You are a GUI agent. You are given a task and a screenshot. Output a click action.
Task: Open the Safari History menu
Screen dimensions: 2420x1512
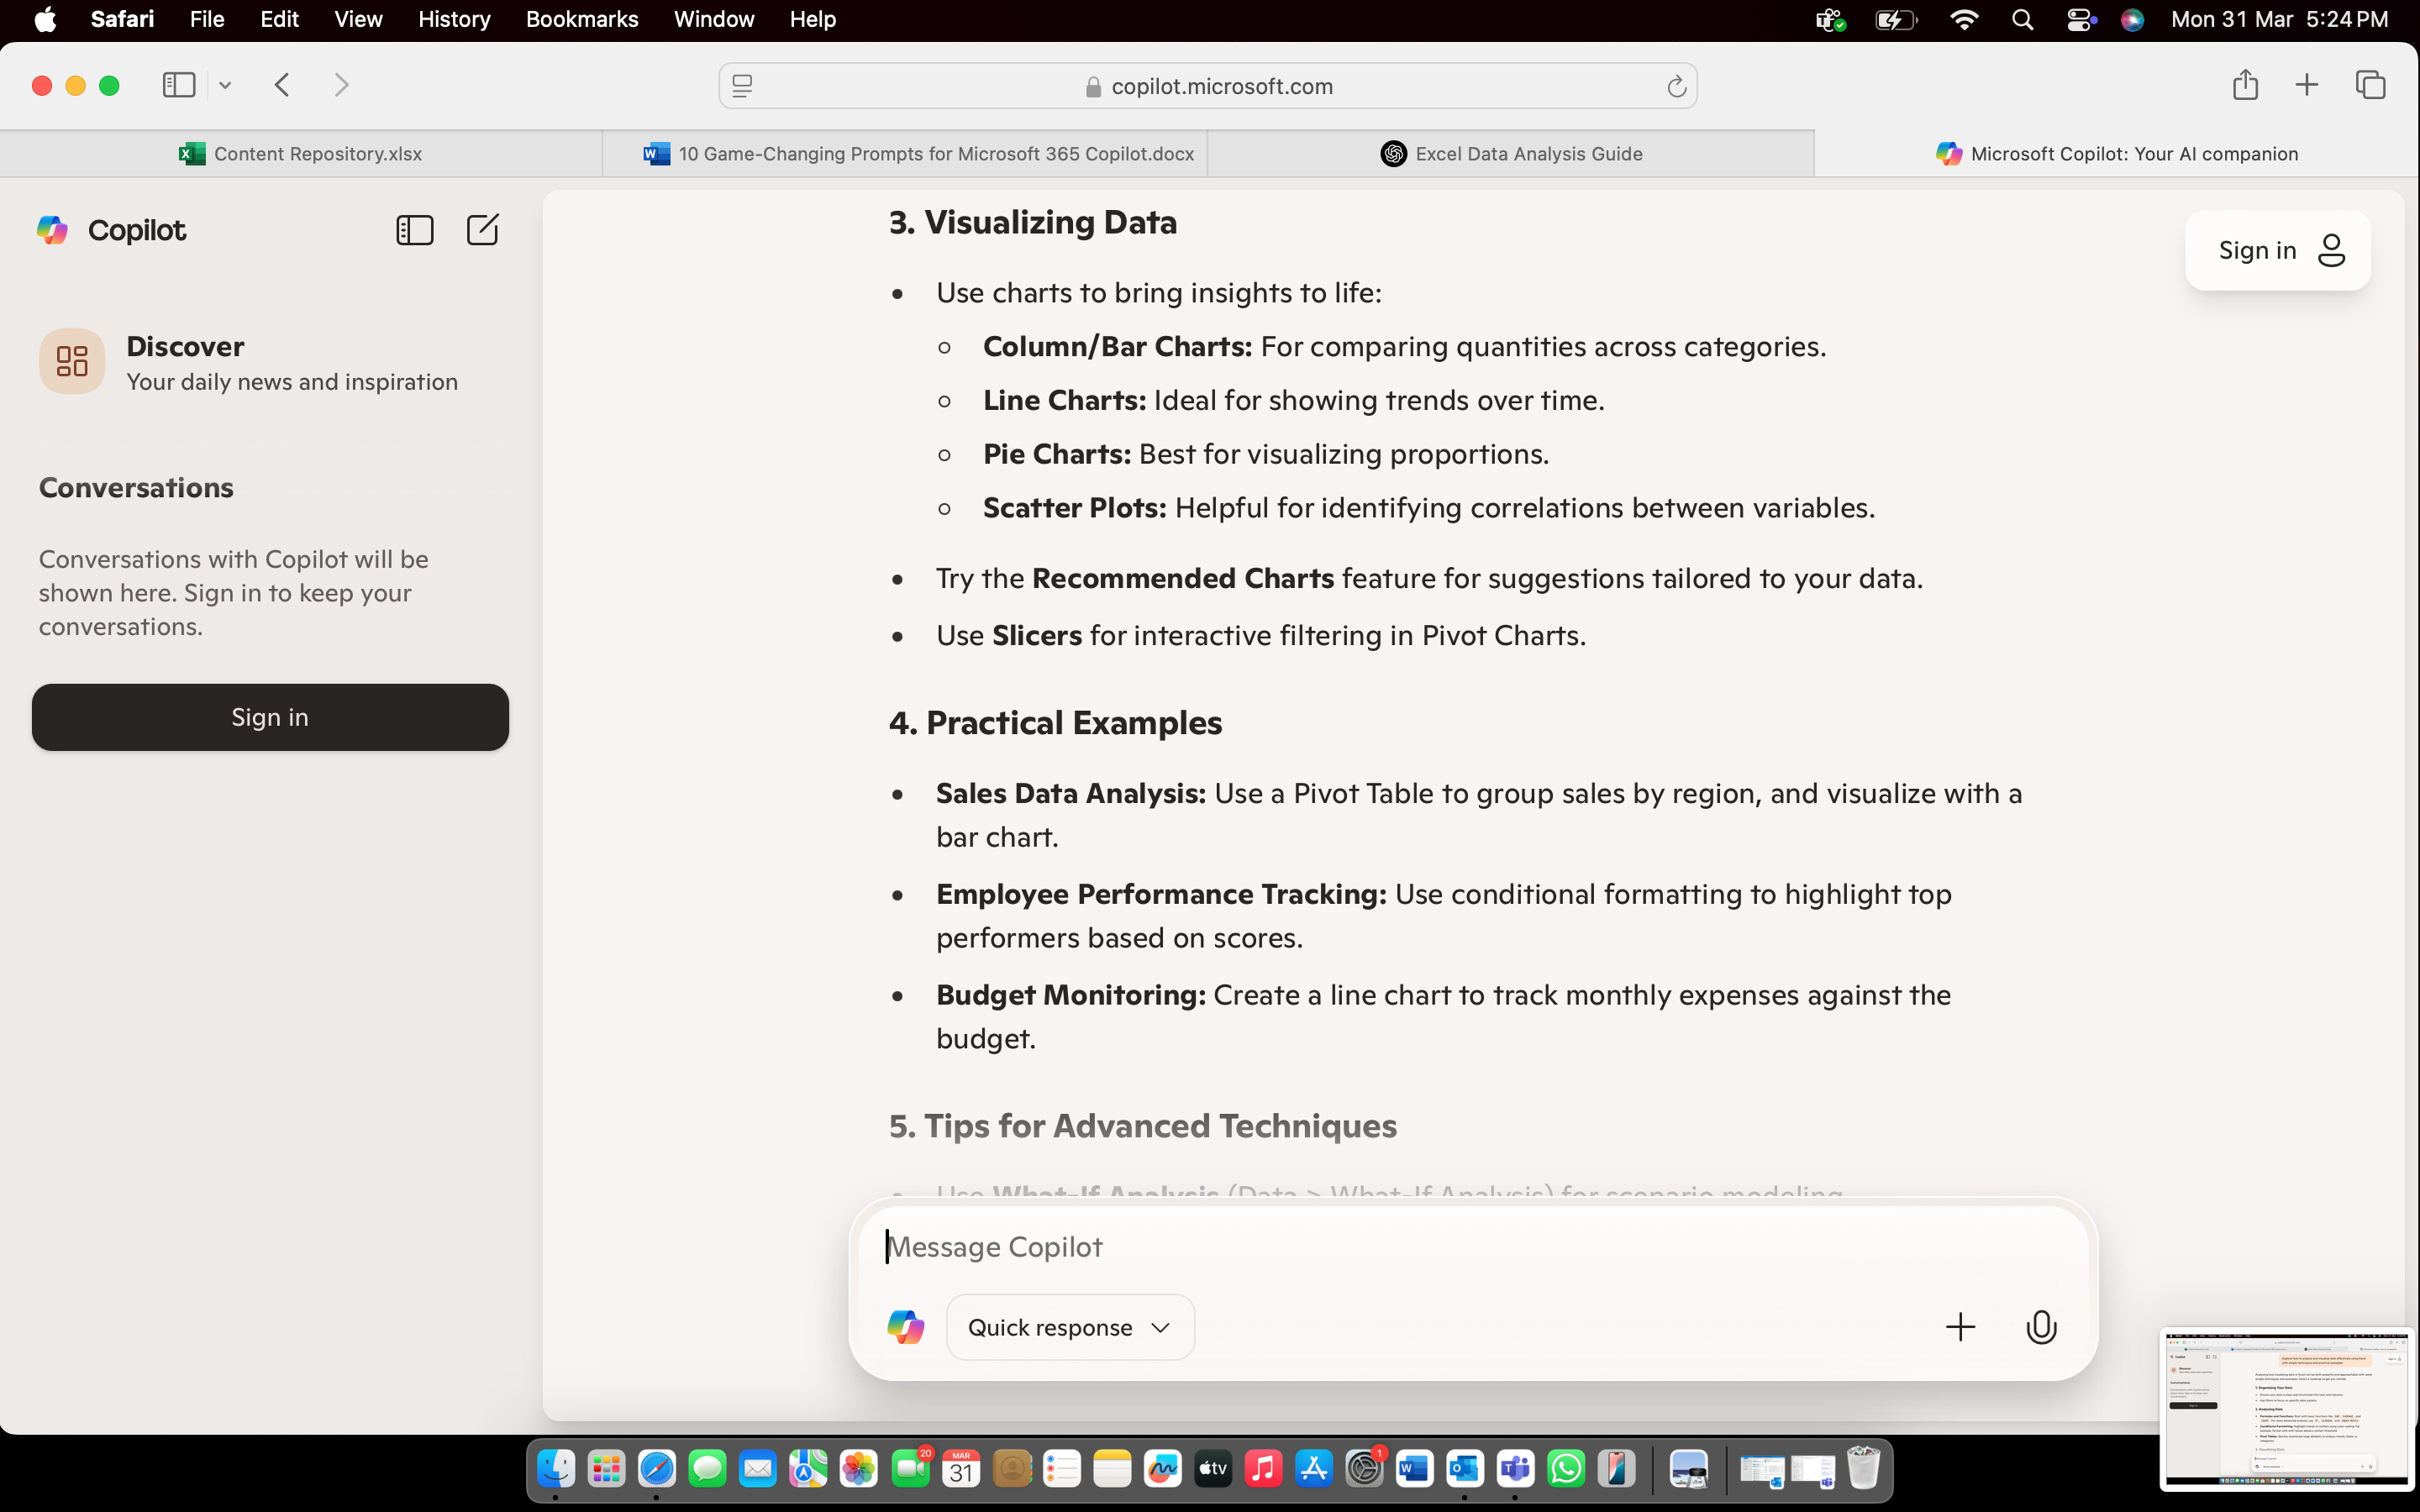point(454,20)
